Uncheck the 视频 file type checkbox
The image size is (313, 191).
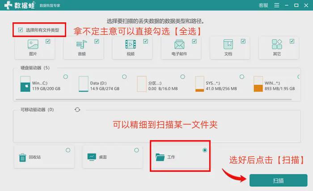[145, 41]
